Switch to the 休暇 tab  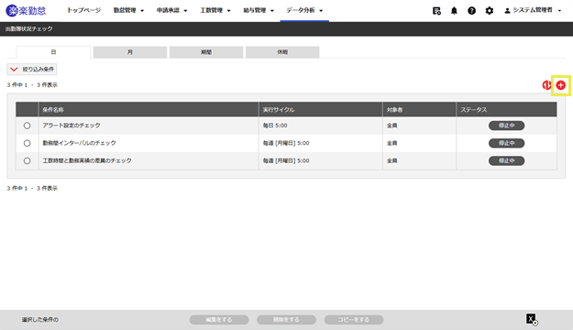[282, 52]
